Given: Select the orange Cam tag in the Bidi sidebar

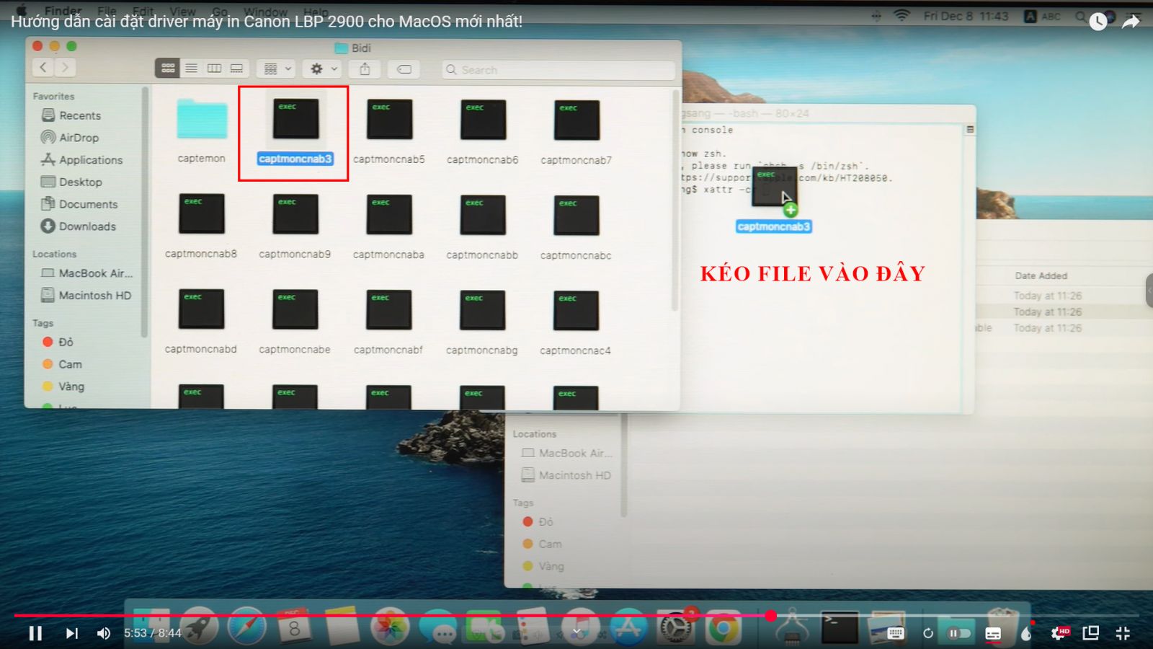Looking at the screenshot, I should point(62,364).
